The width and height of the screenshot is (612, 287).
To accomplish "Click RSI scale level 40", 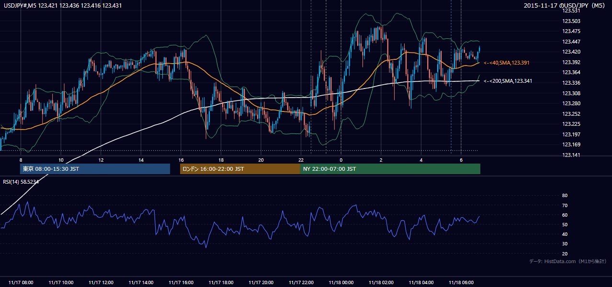I will click(x=565, y=234).
